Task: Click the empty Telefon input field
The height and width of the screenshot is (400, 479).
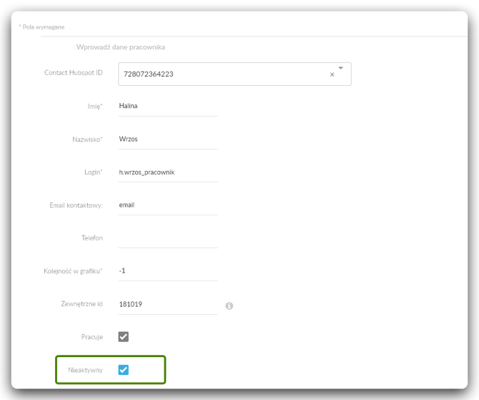Action: [x=168, y=238]
